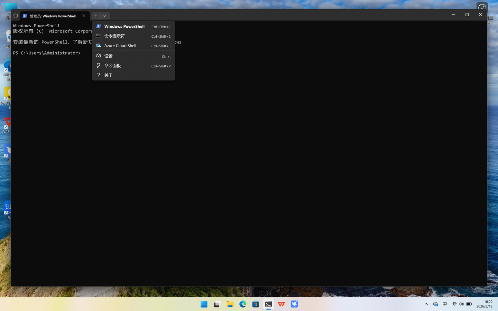The height and width of the screenshot is (311, 498).
Task: Focus the PS C:\Users\Administrator> prompt line
Action: (47, 53)
